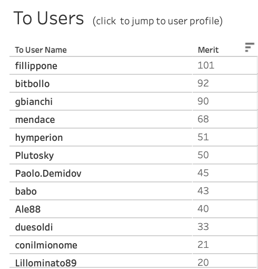258x269 pixels.
Task: Click the Merit column header
Action: click(208, 50)
